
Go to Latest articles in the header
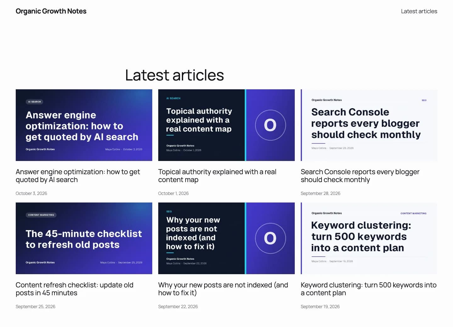point(419,11)
